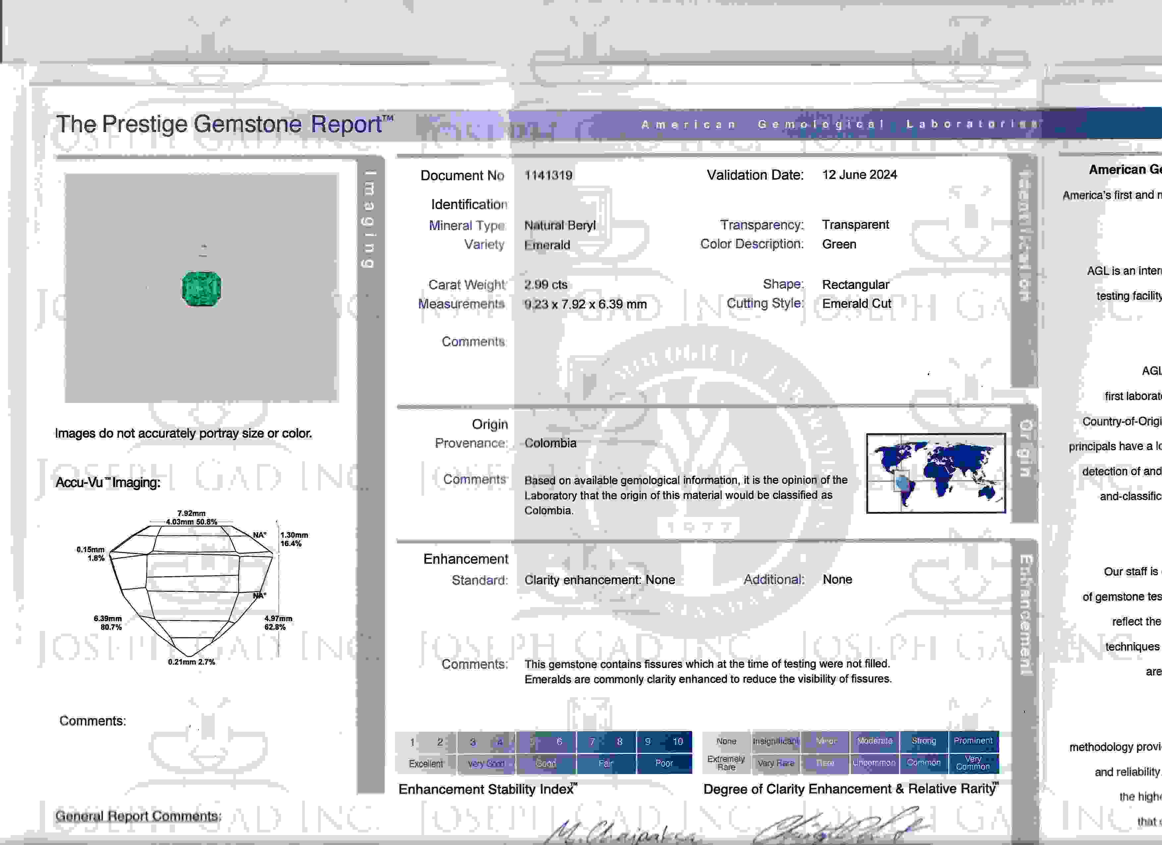This screenshot has height=845, width=1162.
Task: Select the vertical Enhancement section tab
Action: click(x=1025, y=615)
